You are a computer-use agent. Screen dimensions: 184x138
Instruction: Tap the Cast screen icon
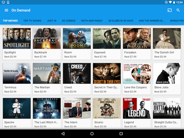click(x=170, y=10)
